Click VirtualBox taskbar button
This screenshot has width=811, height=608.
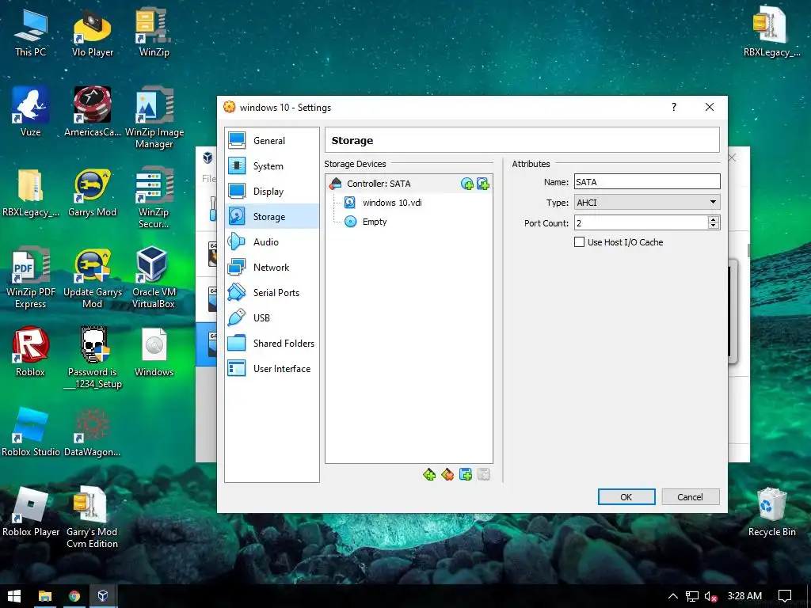click(x=103, y=596)
